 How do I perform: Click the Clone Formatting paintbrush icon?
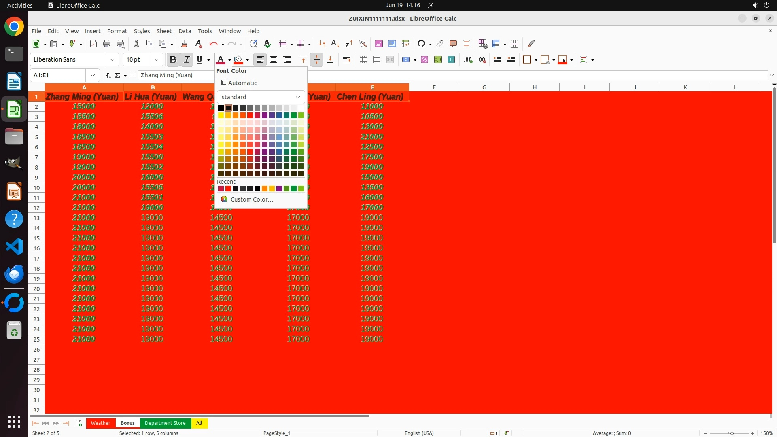(x=184, y=44)
